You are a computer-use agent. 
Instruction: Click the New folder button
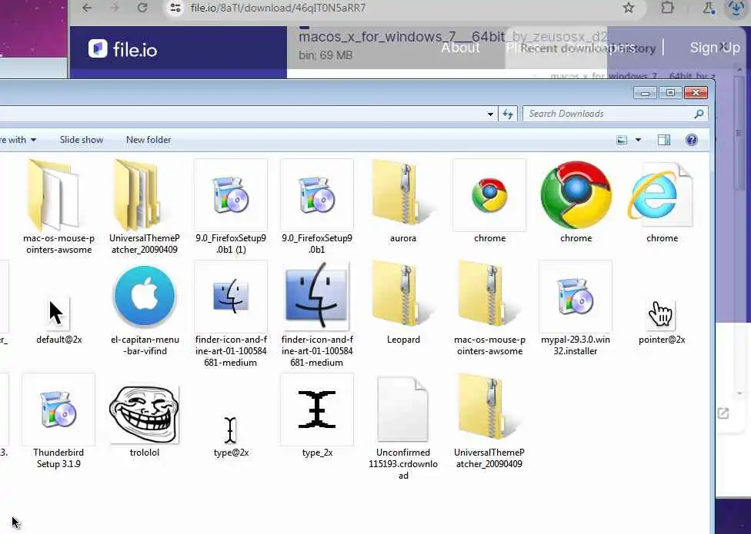point(149,140)
